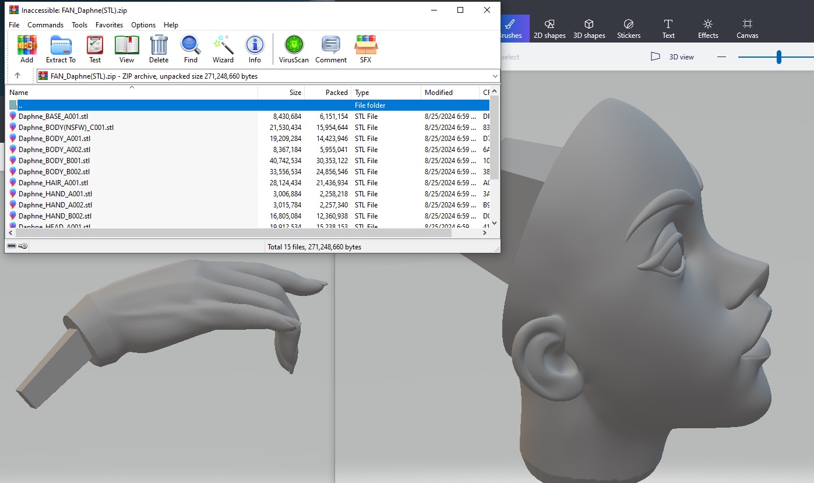Click the disk drive icon in WinRAR status bar

pyautogui.click(x=12, y=246)
